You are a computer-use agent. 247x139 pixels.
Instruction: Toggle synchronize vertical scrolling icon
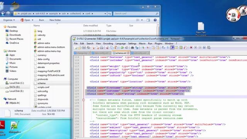(x=153, y=47)
